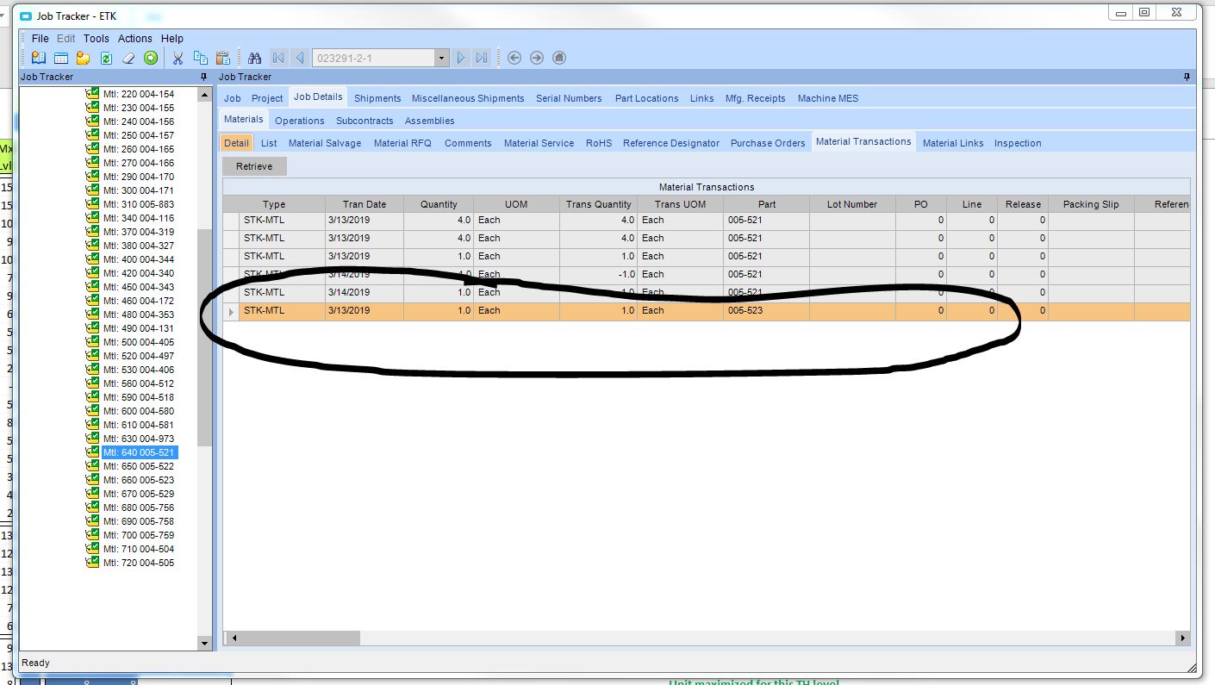
Task: Switch to the Project tab
Action: pos(267,98)
